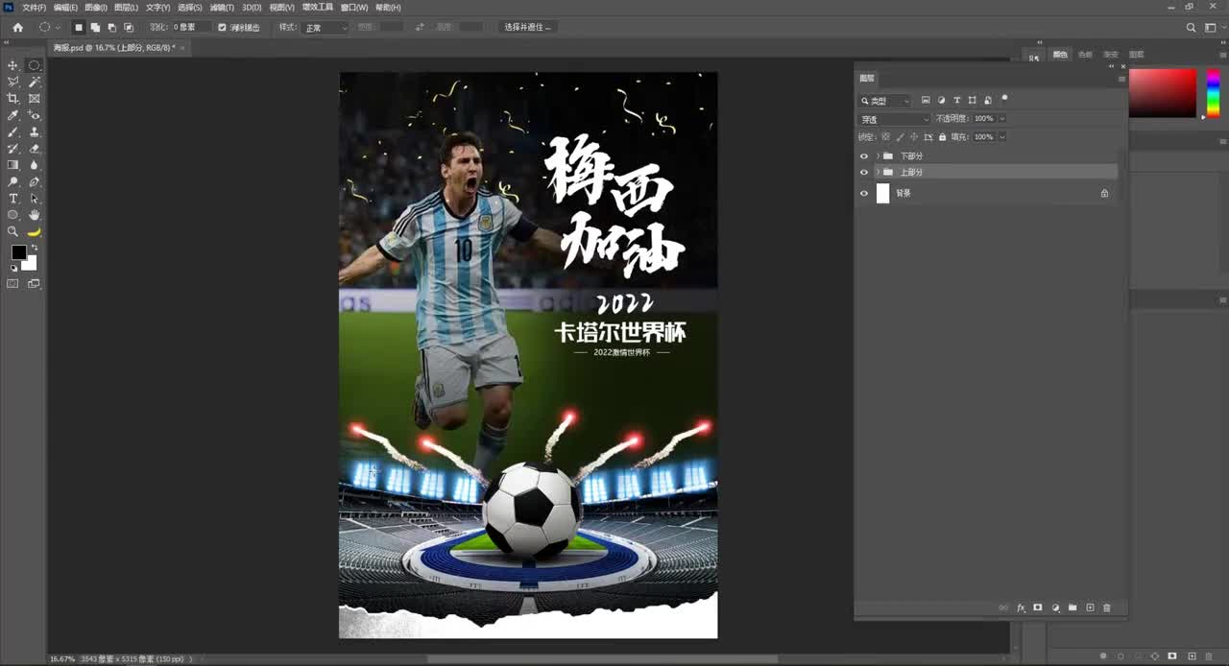This screenshot has width=1229, height=666.
Task: Open the 填充 fill dropdown arrow
Action: (x=1002, y=137)
